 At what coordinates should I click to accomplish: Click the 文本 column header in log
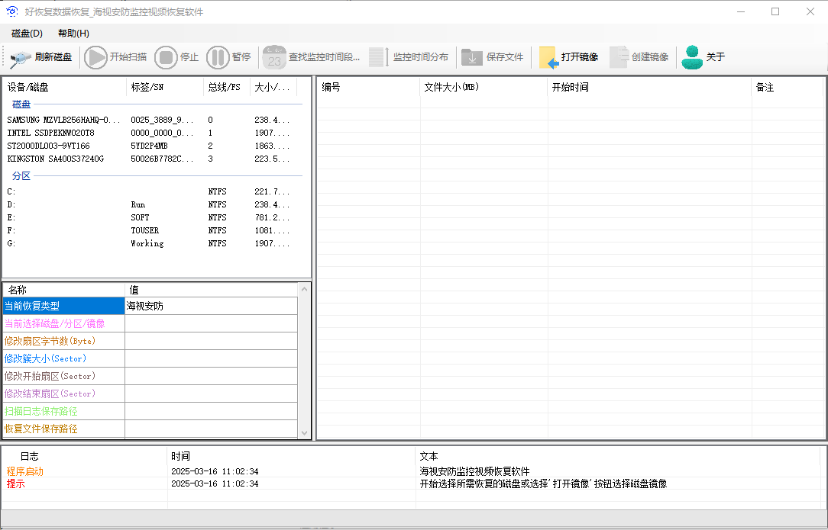[618, 456]
